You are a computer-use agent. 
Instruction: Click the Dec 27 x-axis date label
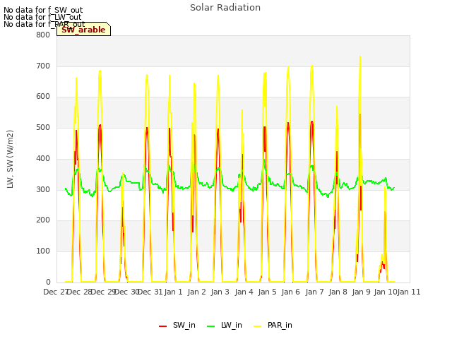pyautogui.click(x=55, y=292)
